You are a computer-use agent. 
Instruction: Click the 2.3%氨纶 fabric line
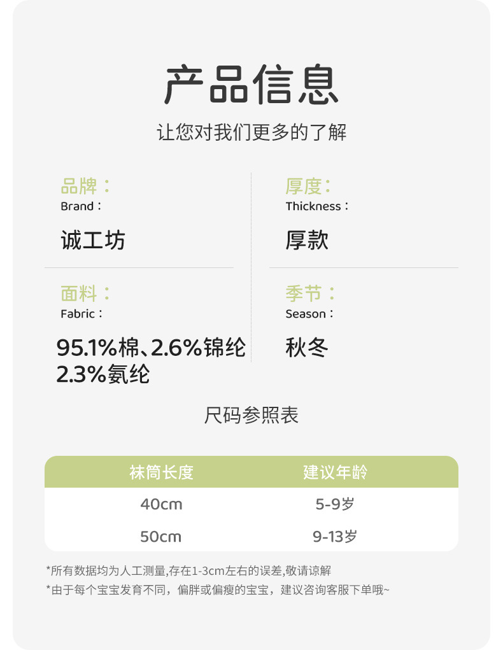pyautogui.click(x=103, y=374)
